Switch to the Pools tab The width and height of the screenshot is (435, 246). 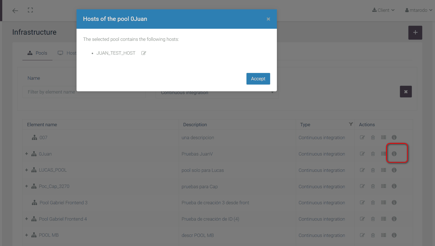click(x=37, y=53)
